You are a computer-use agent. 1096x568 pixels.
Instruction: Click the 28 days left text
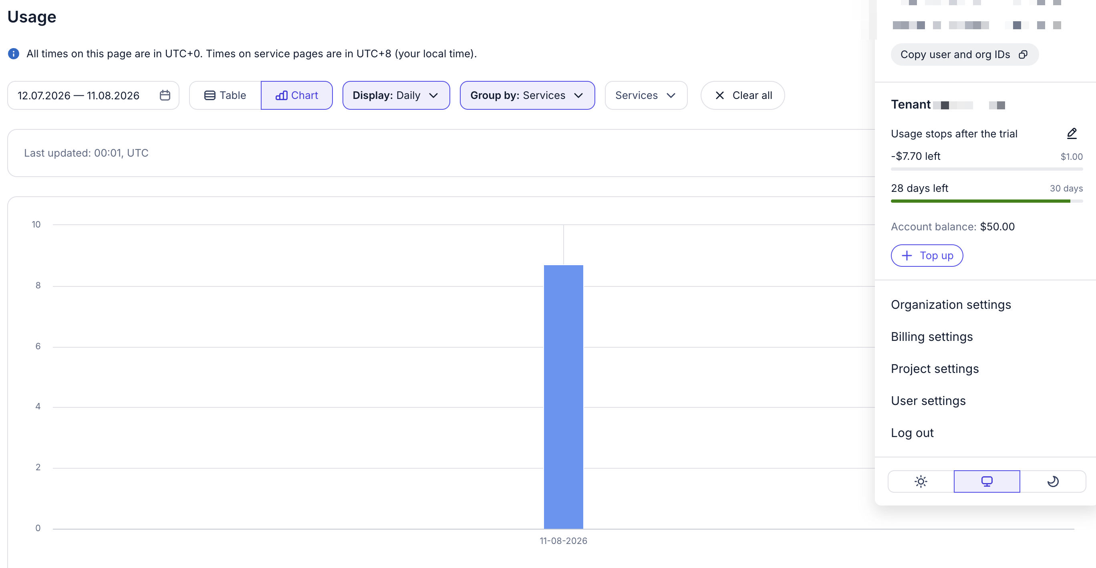point(919,188)
